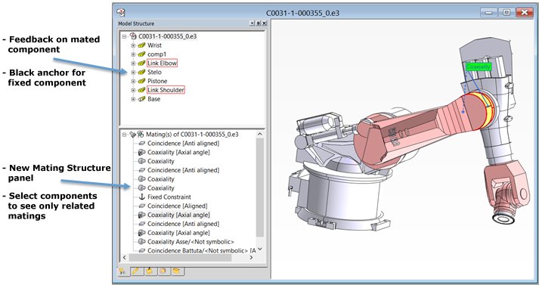Click the green Coaxiality label in viewport

click(x=479, y=67)
